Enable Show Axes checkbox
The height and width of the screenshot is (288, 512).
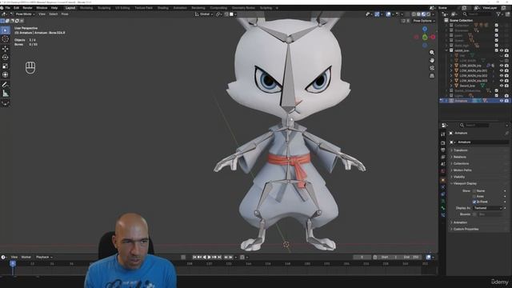(x=474, y=197)
